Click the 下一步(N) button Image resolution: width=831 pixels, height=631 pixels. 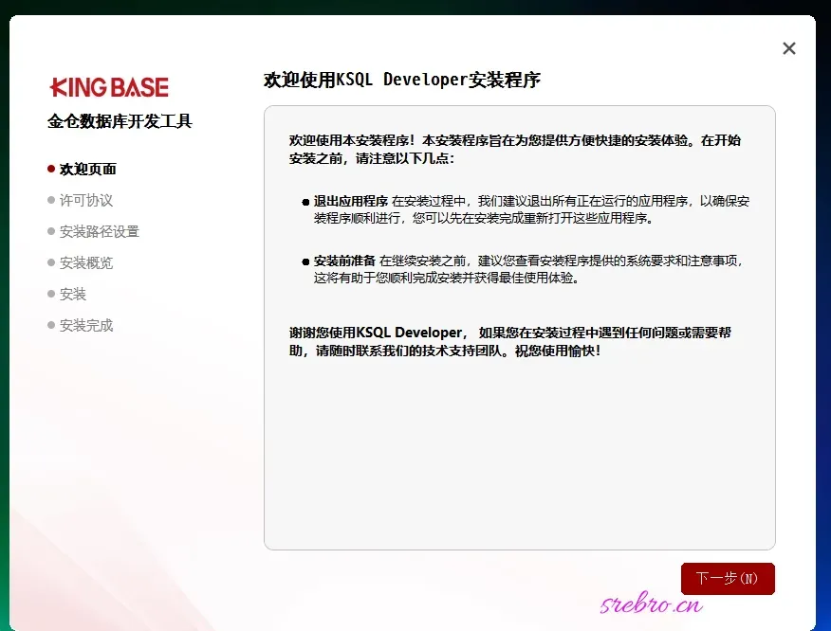[728, 578]
